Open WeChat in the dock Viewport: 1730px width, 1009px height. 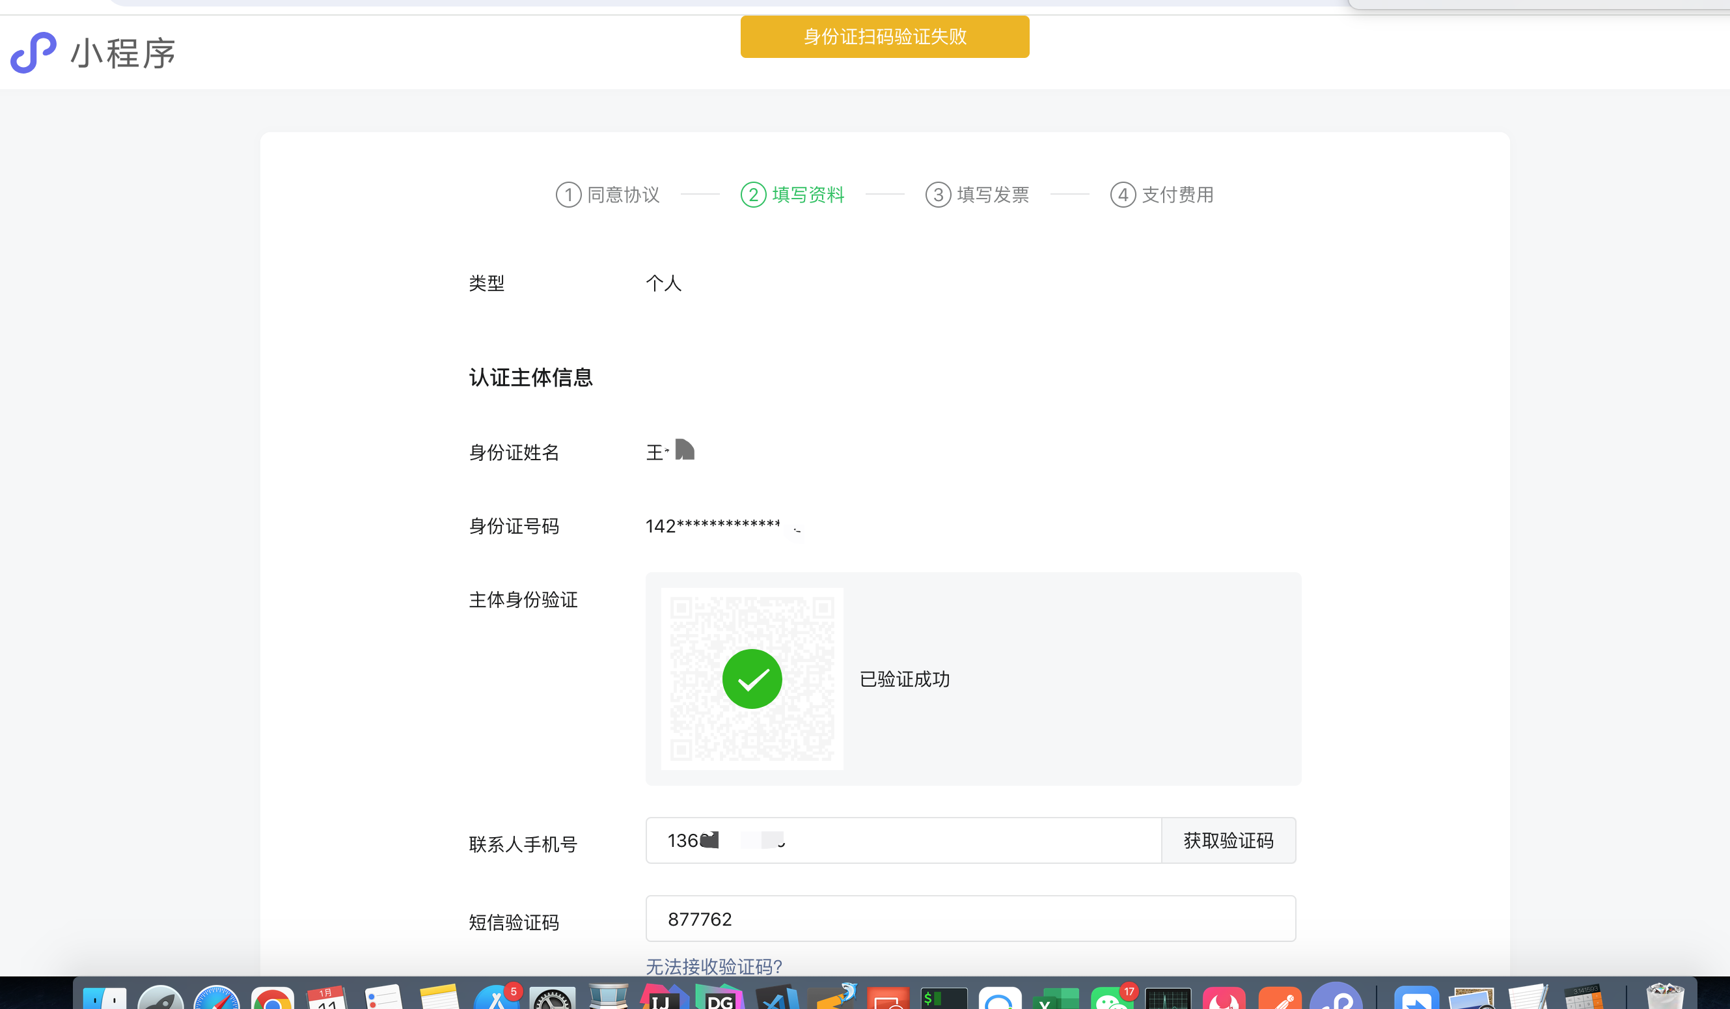click(1111, 1000)
